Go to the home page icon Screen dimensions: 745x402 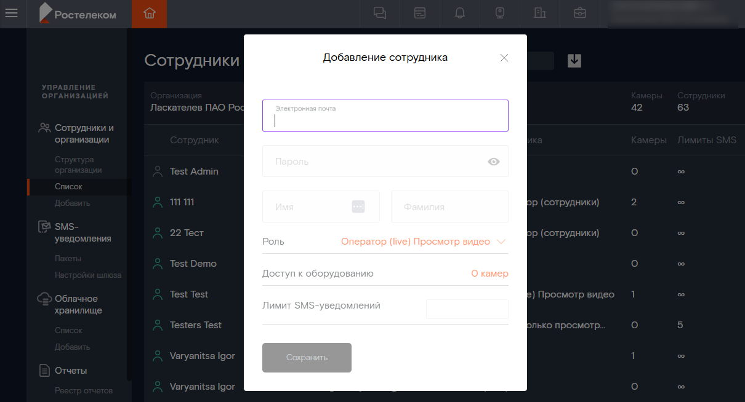[150, 14]
